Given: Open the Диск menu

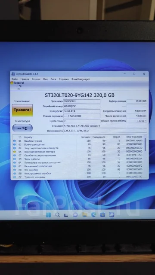Looking at the screenshot, I should [53, 79].
